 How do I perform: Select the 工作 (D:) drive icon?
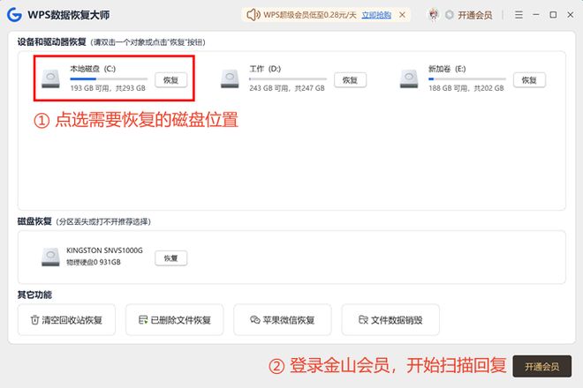point(230,78)
